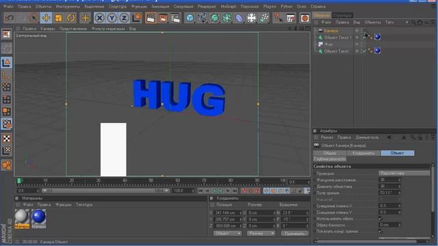Screen dimensions: 438x246
Task: Open the array modeling objects icon
Action: coord(227,18)
